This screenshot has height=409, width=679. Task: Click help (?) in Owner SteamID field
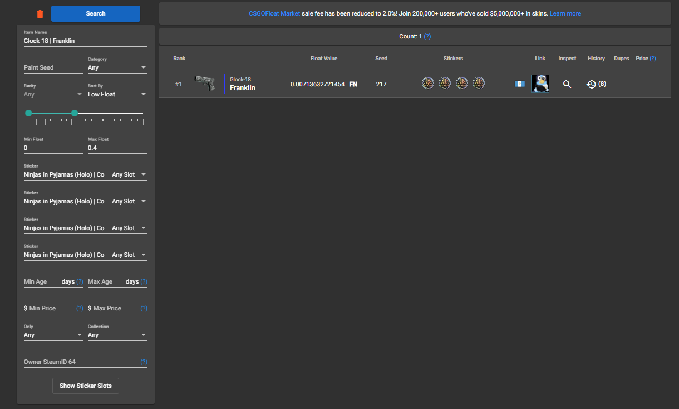pyautogui.click(x=144, y=362)
